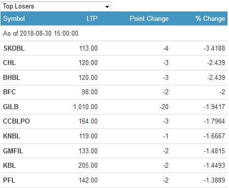
Task: Open the GMFIL symbol link
Action: (x=13, y=151)
